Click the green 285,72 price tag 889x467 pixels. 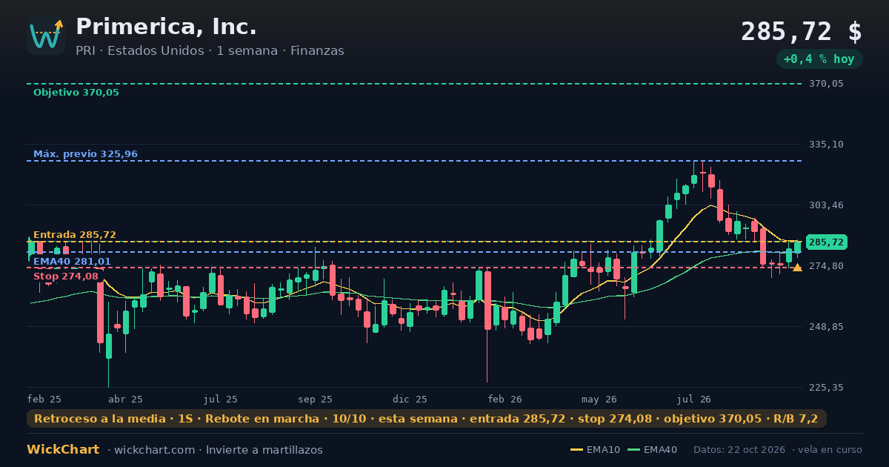click(x=826, y=242)
